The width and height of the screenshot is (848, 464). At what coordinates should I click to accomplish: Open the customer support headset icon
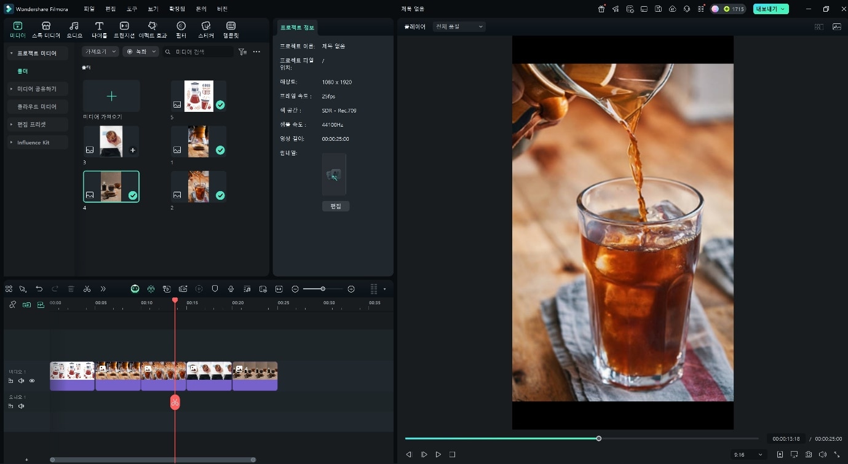pos(686,9)
